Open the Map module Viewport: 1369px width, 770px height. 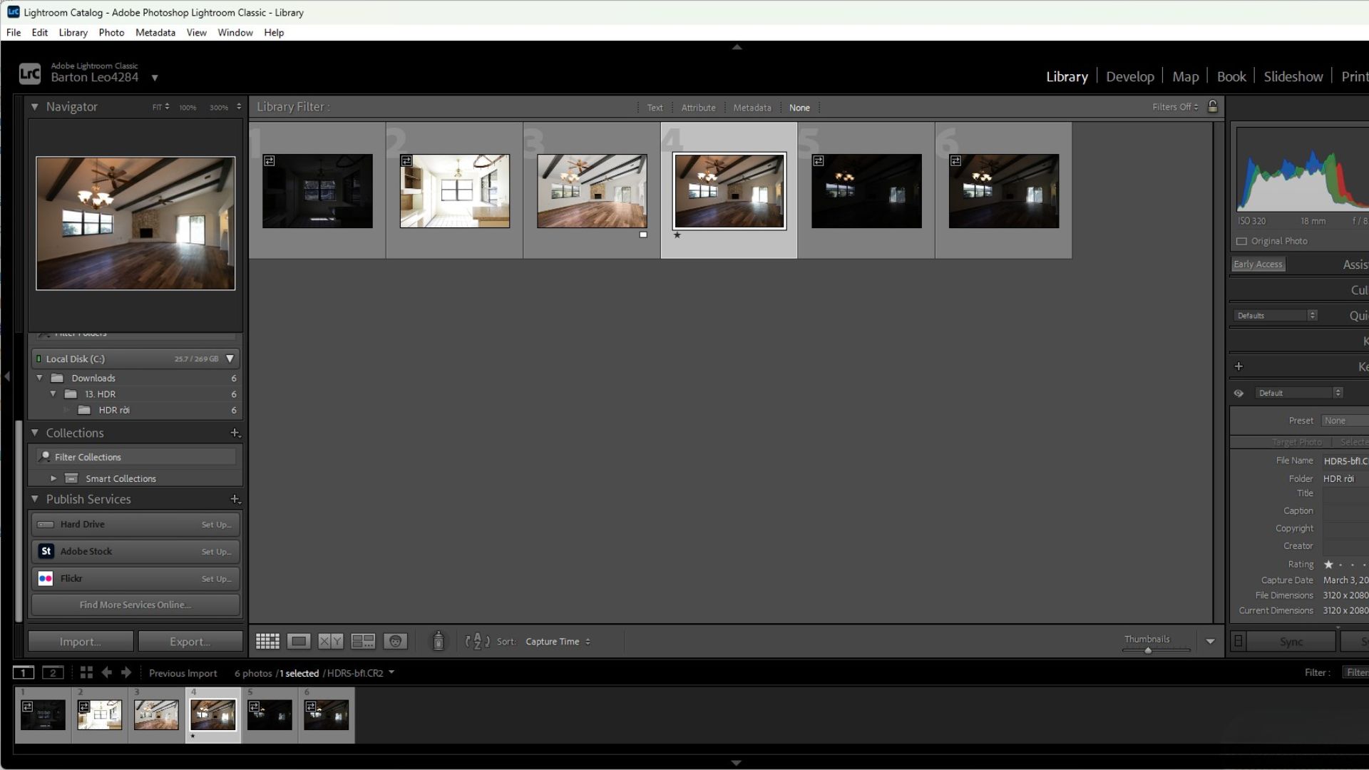[1185, 76]
